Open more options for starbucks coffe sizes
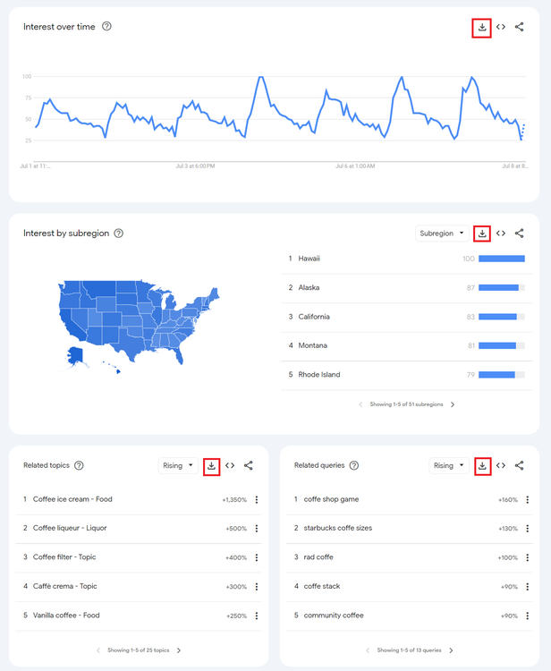 [528, 529]
